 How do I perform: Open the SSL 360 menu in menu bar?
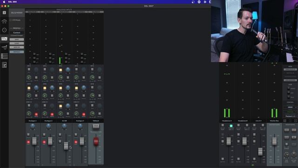13,2
